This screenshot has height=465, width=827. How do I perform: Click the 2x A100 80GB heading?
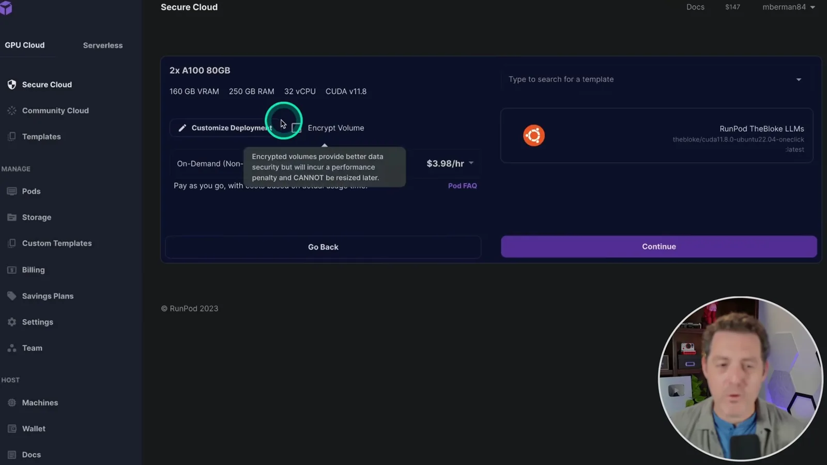200,70
